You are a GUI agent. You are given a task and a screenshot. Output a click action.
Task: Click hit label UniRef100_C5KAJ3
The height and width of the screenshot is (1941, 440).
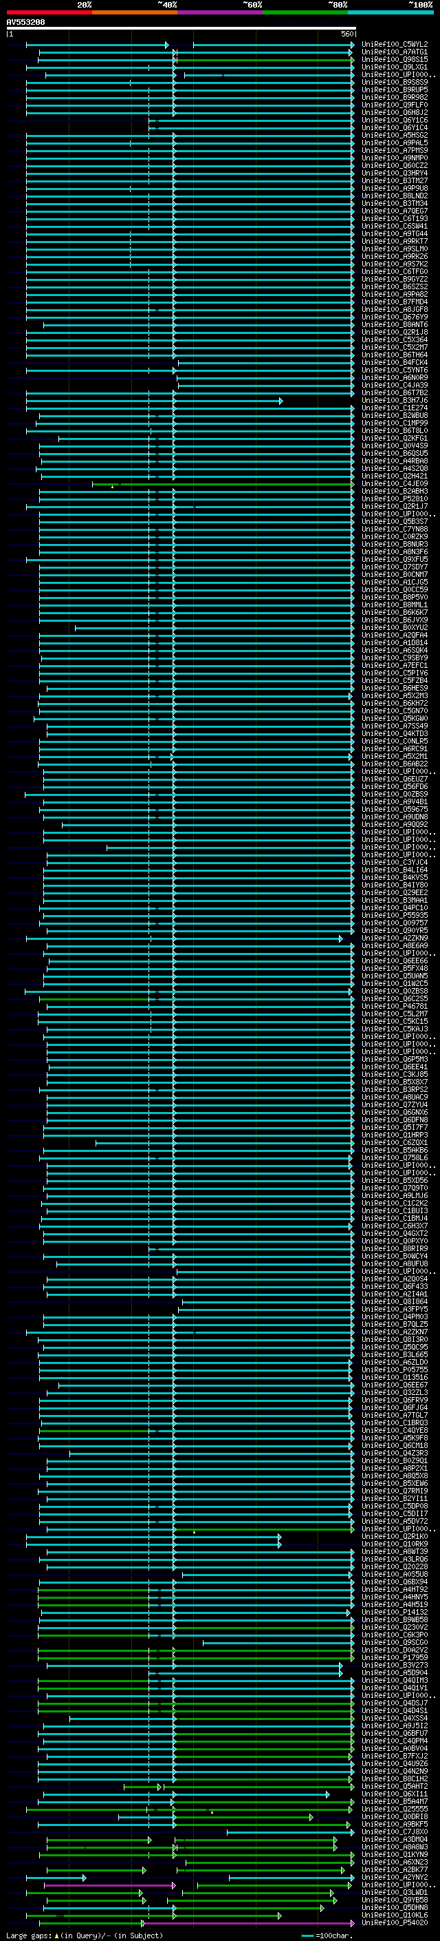click(395, 1029)
